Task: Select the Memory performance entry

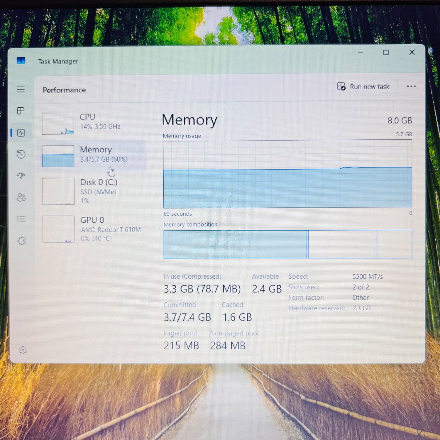Action: point(92,156)
